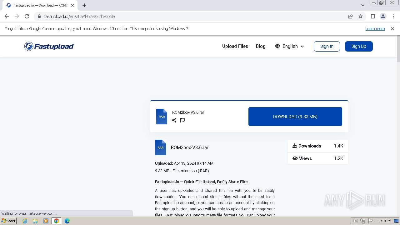The height and width of the screenshot is (225, 400).
Task: Bookmark the page with the star icon
Action: click(361, 16)
